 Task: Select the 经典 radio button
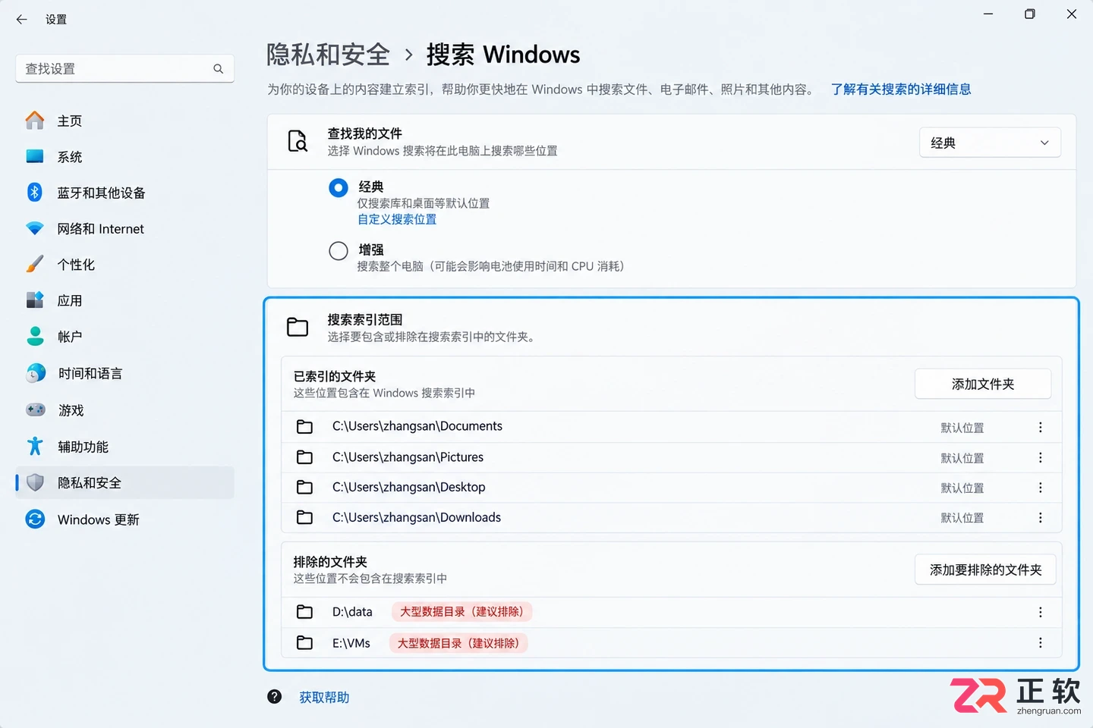(339, 187)
